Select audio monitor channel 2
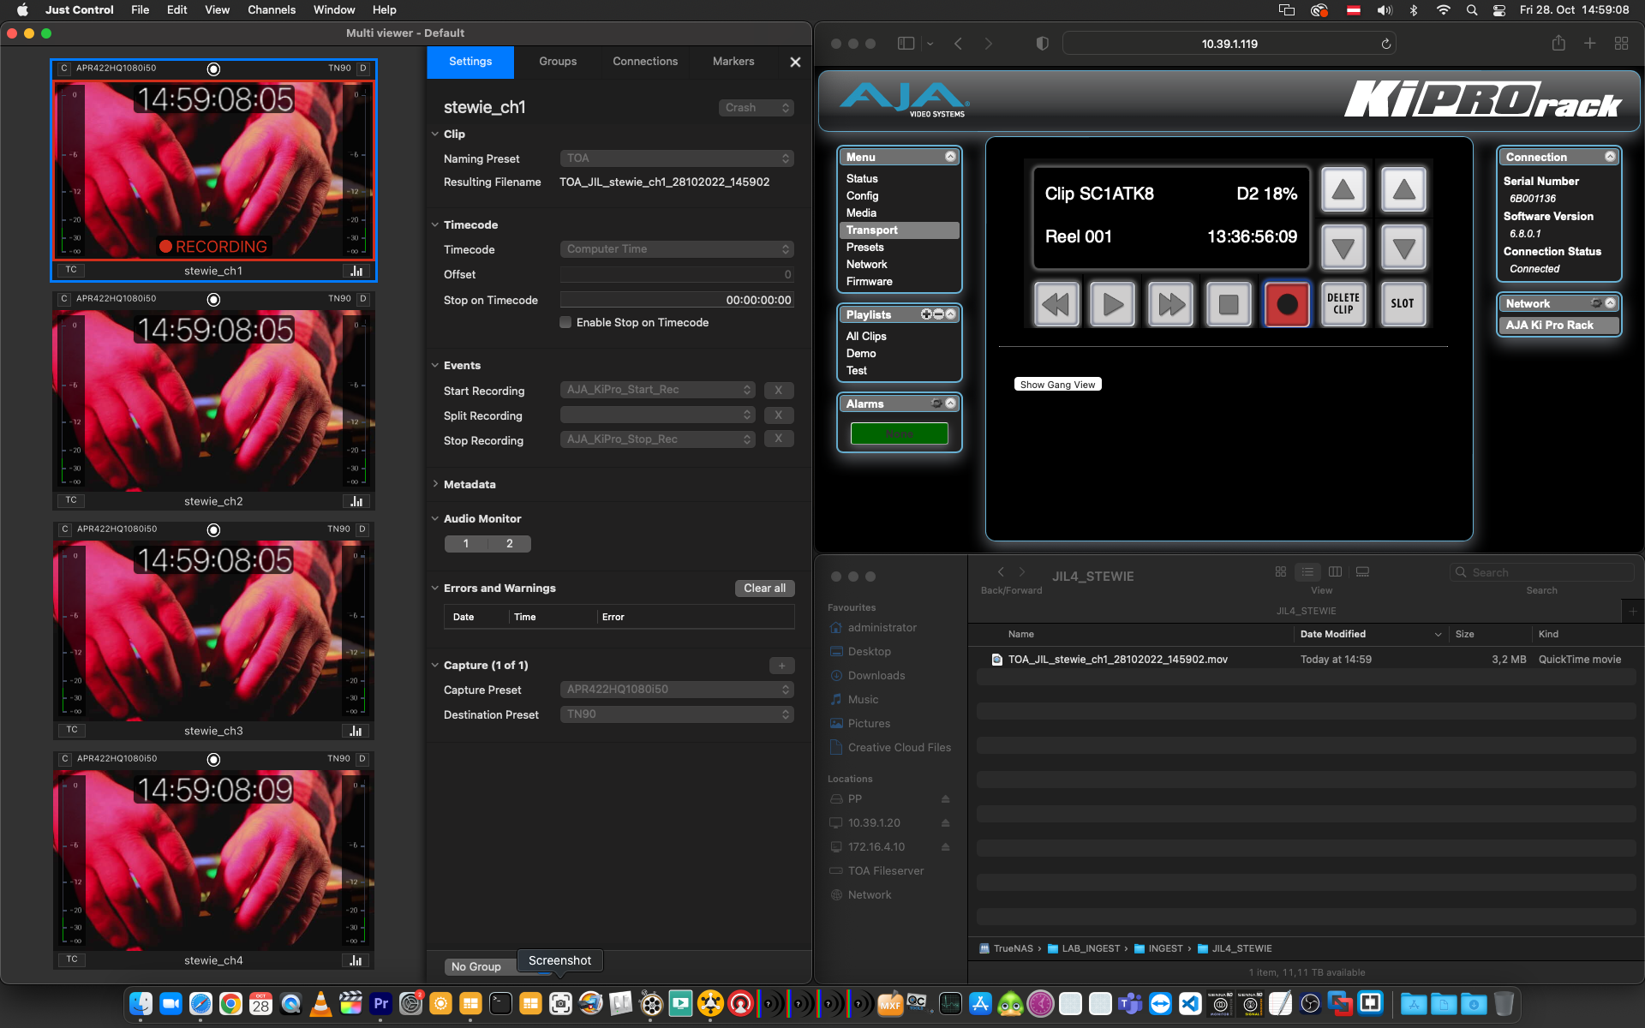Screen dimensions: 1645x1028 click(x=510, y=544)
